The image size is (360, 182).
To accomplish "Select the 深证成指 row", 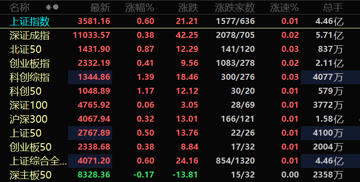I will pos(180,35).
